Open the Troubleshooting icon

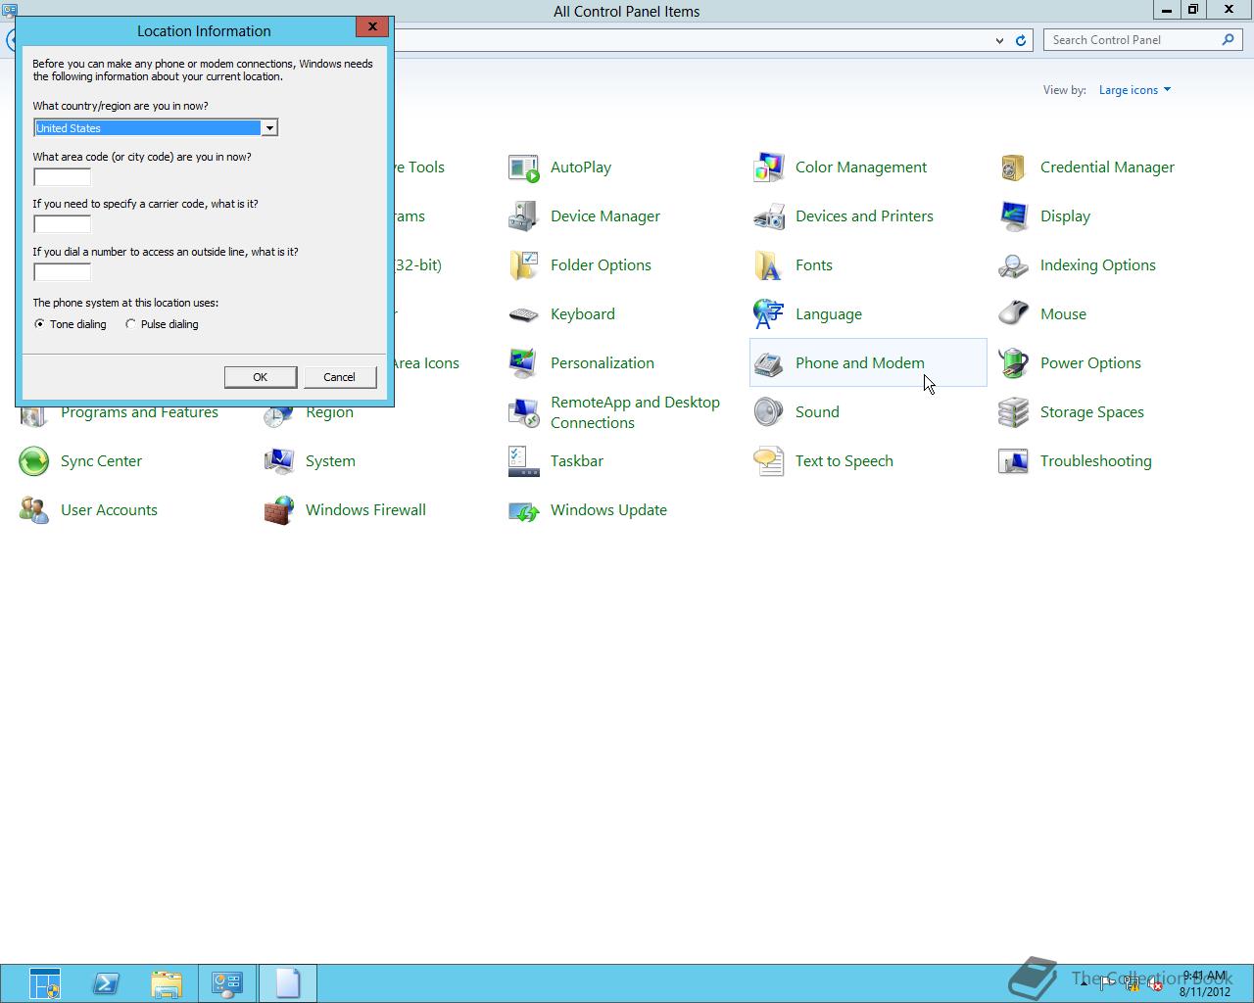click(x=1014, y=461)
